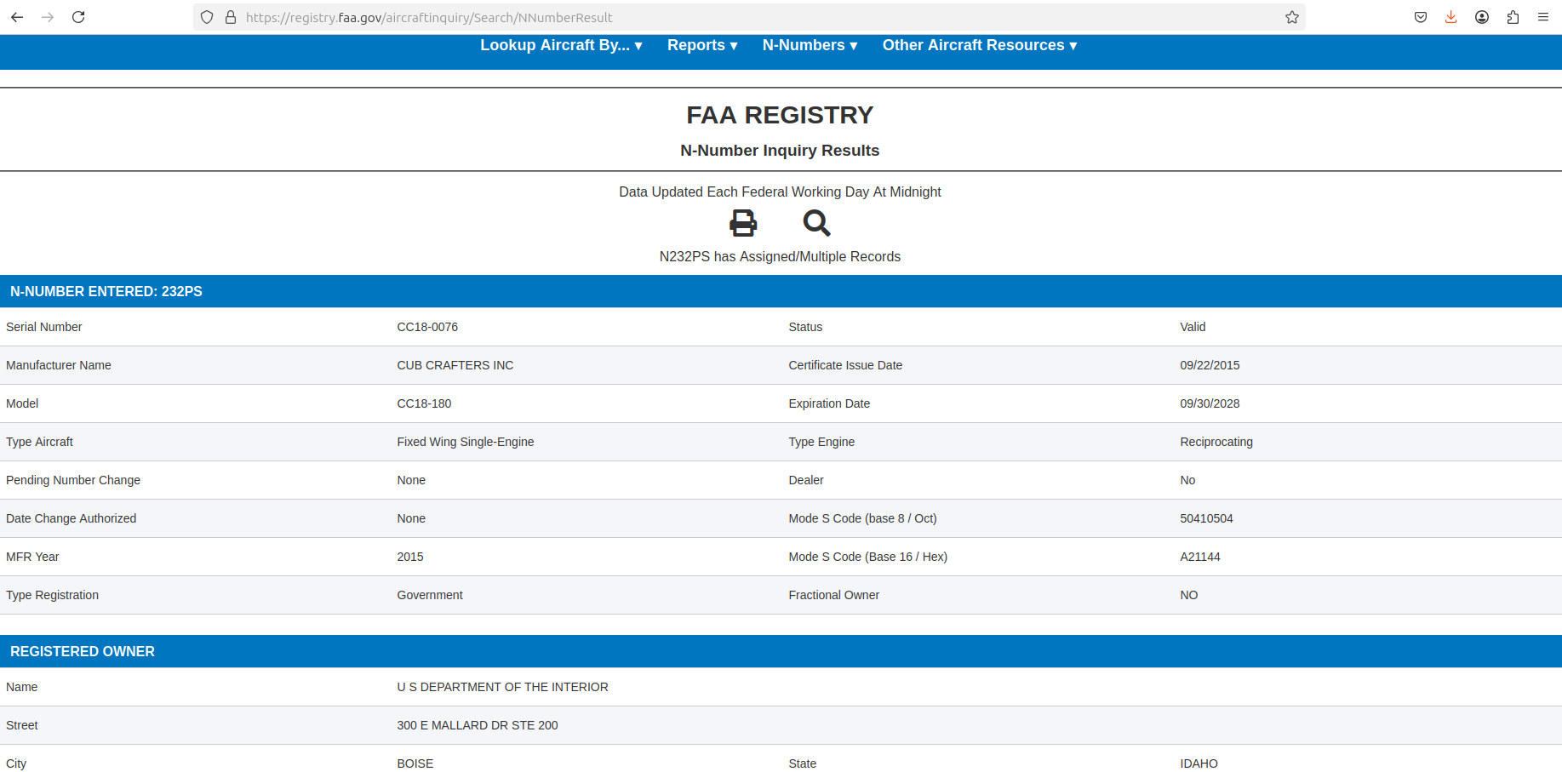Open the browser extensions puzzle icon
Viewport: 1562px width, 772px height.
[1512, 17]
